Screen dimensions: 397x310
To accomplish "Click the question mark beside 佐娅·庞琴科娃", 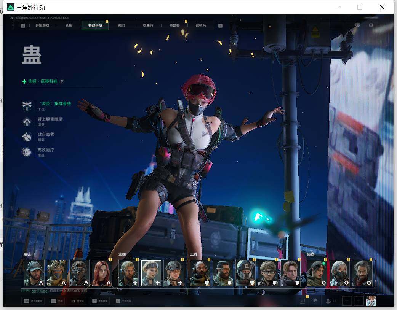I will pyautogui.click(x=62, y=81).
